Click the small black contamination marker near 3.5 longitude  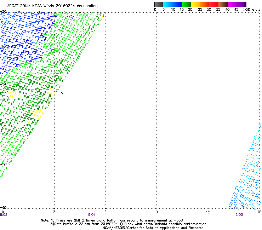[x=61, y=93]
